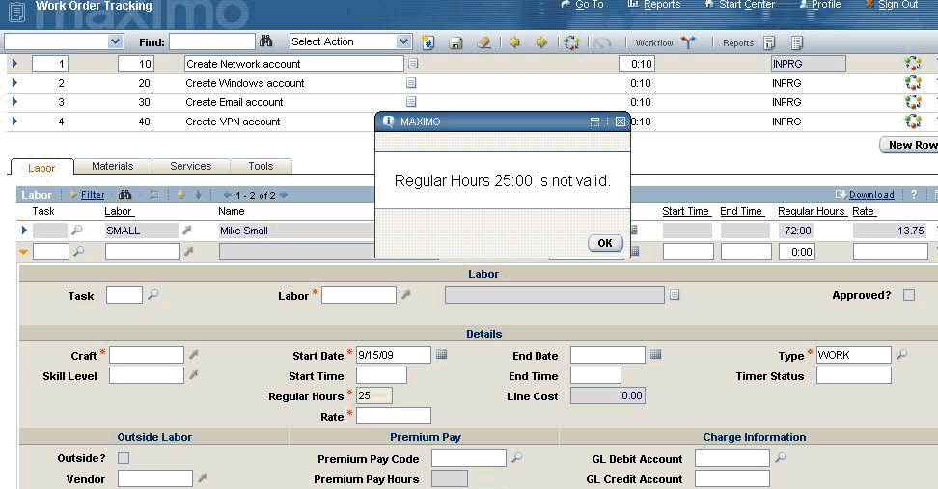Click the Vendor detail menu arrow
The image size is (938, 489).
[x=203, y=478]
